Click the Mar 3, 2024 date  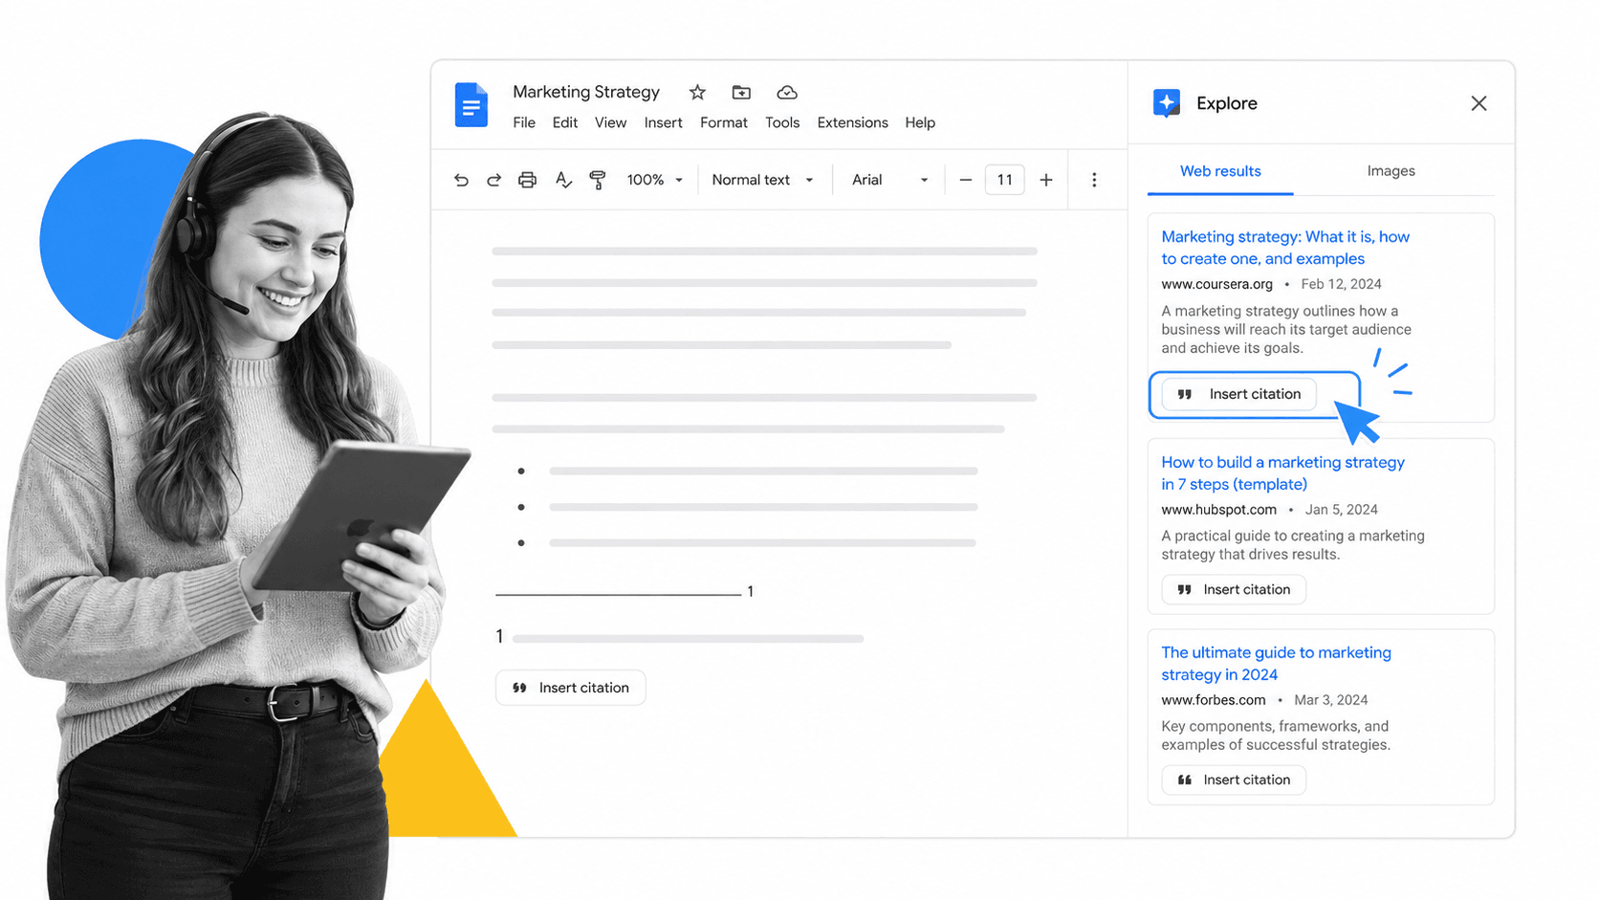(x=1330, y=700)
